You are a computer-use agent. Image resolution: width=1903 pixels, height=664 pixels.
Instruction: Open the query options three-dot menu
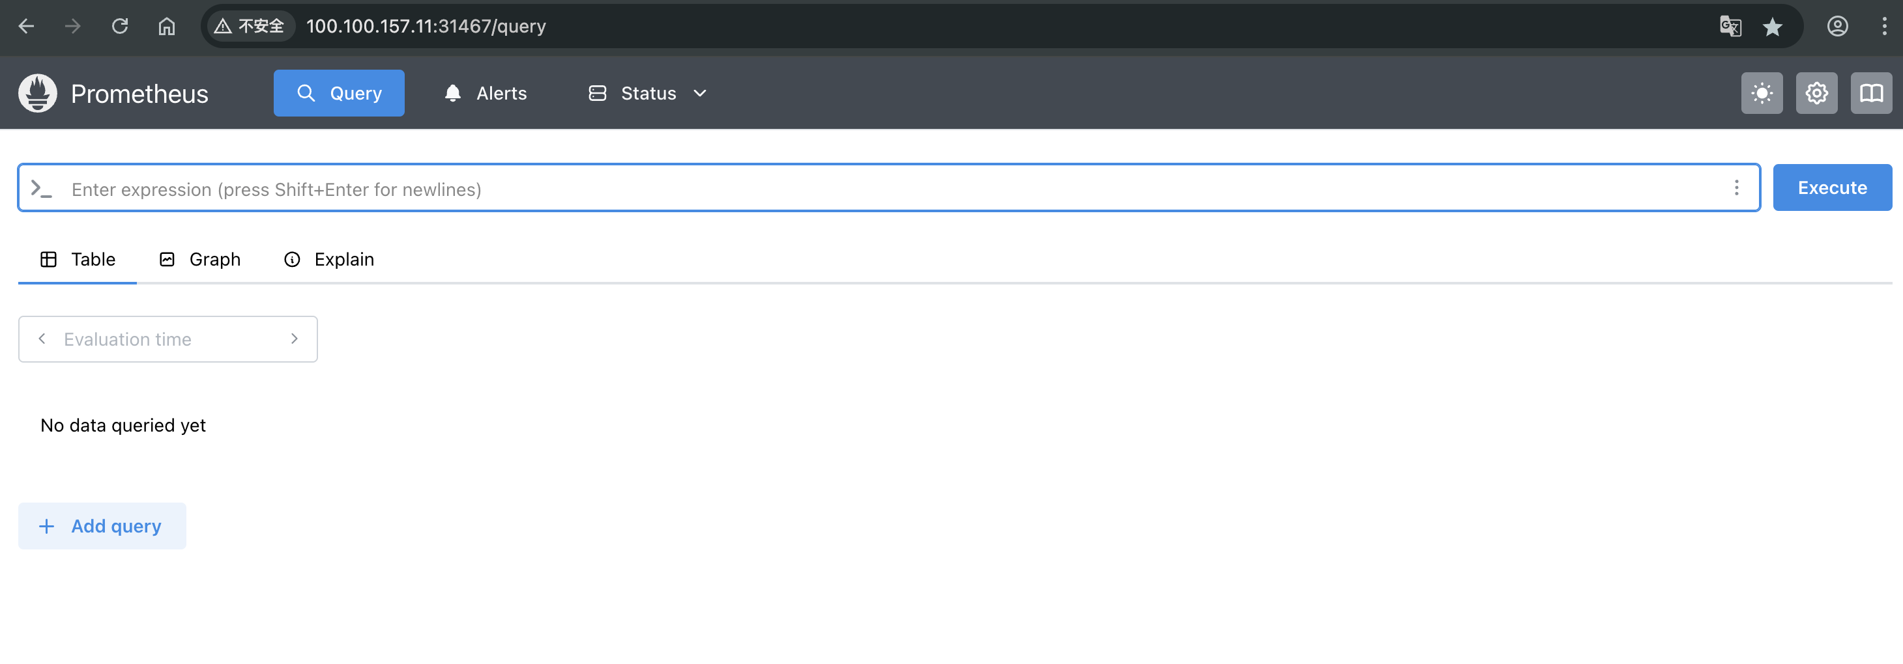[x=1737, y=188]
